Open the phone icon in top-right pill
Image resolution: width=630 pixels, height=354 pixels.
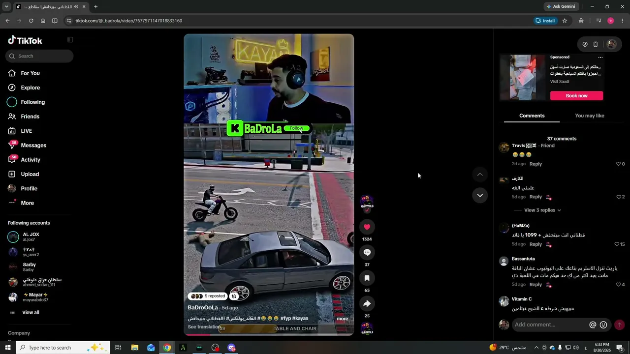coord(596,44)
